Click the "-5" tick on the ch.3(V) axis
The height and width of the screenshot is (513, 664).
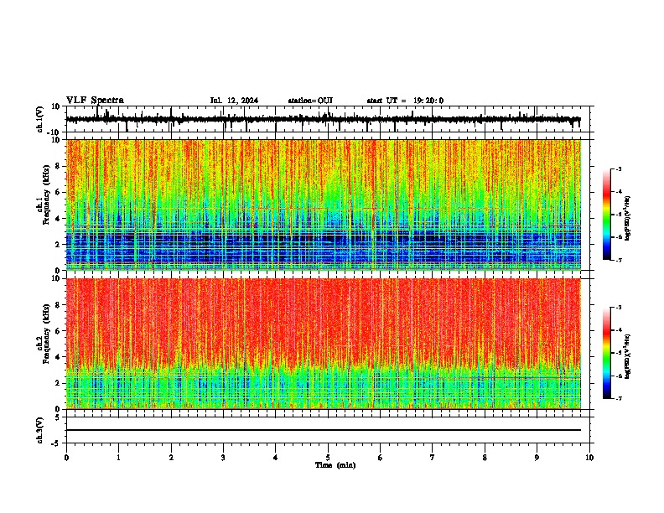(56, 443)
